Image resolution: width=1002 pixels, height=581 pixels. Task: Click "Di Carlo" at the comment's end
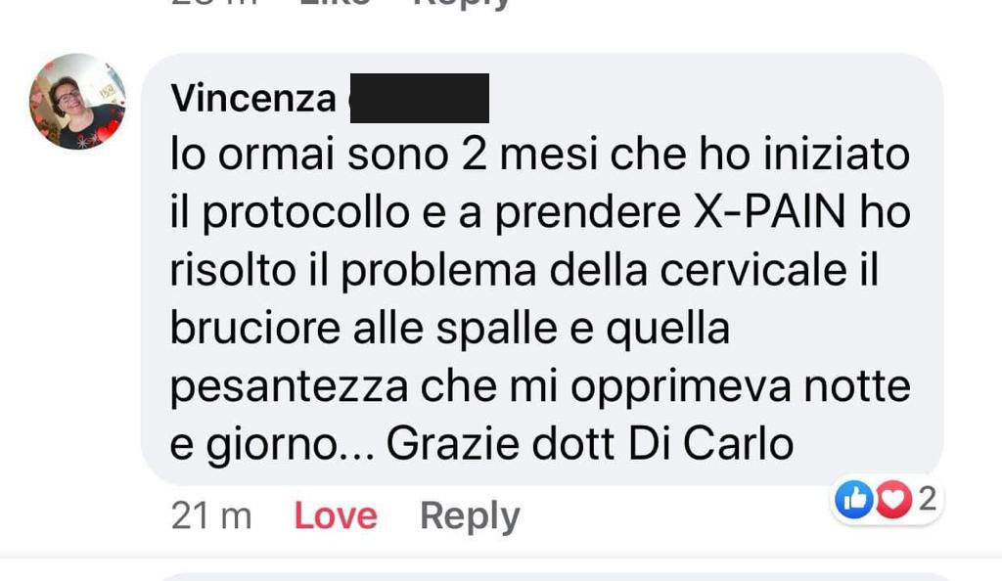tap(710, 444)
